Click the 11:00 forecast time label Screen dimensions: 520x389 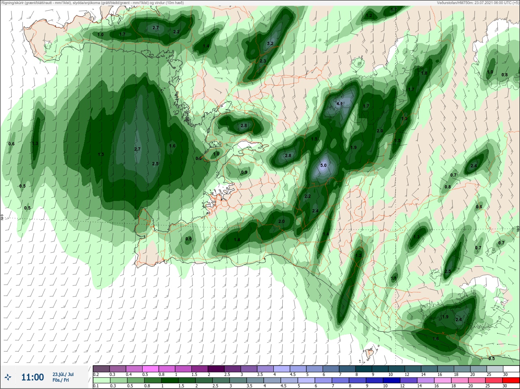32,377
